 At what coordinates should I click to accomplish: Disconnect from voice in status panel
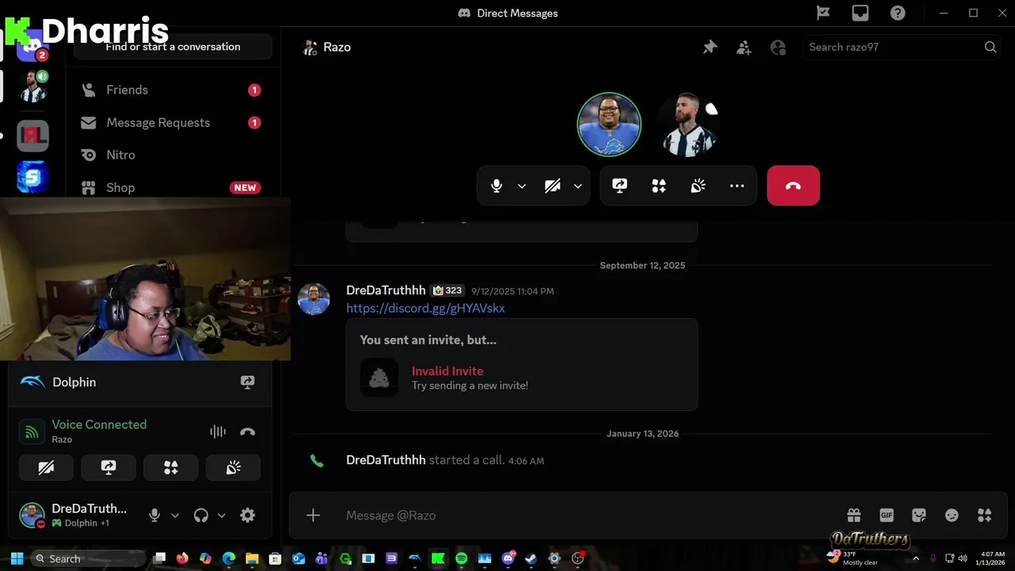(247, 431)
